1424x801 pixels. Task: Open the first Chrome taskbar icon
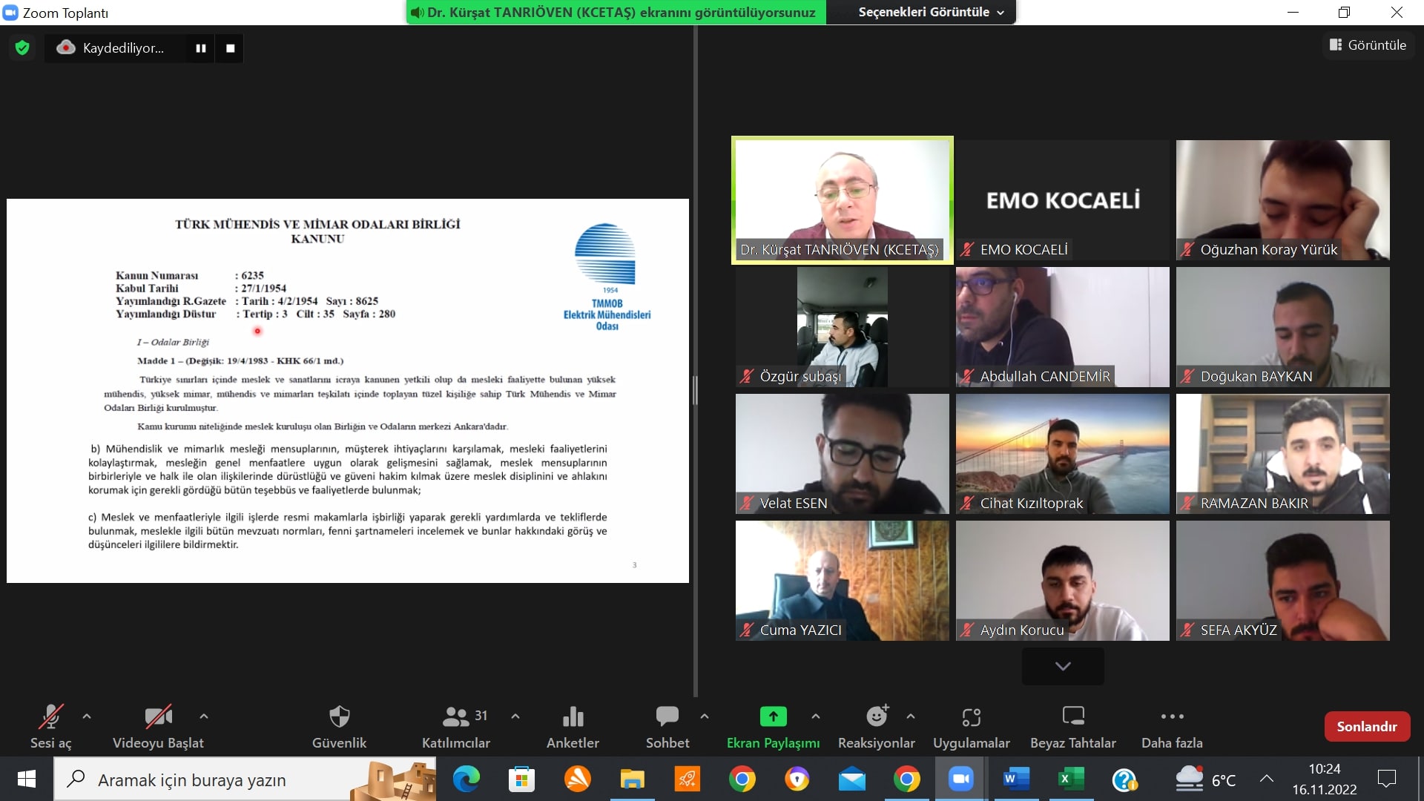[742, 779]
